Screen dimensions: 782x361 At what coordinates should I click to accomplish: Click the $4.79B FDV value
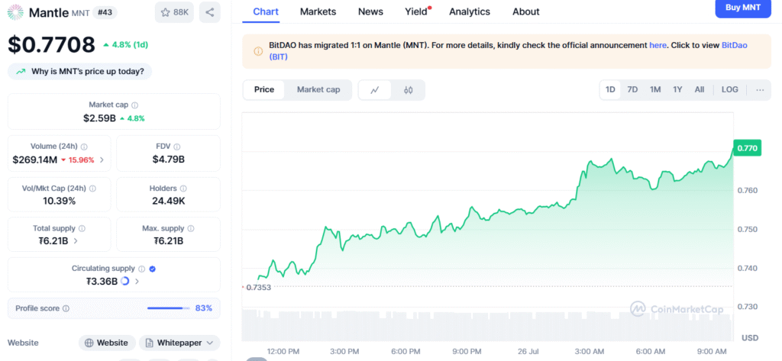point(169,160)
